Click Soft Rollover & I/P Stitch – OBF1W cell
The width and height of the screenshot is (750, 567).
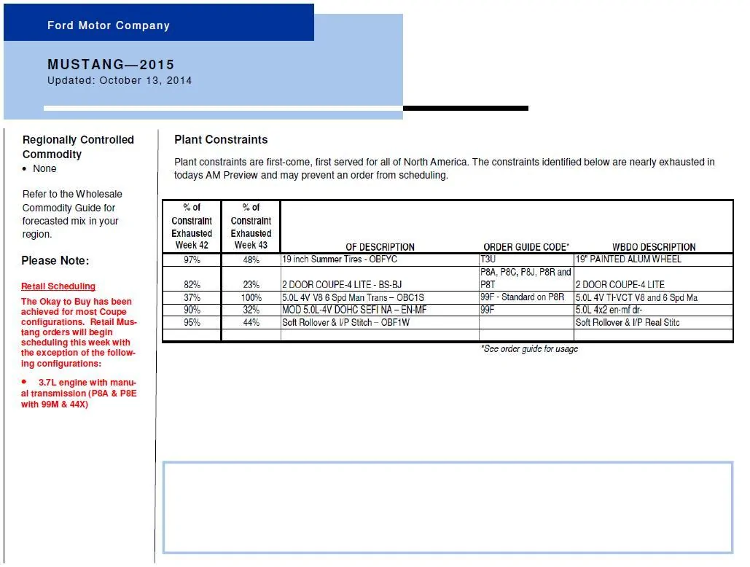[x=380, y=322]
